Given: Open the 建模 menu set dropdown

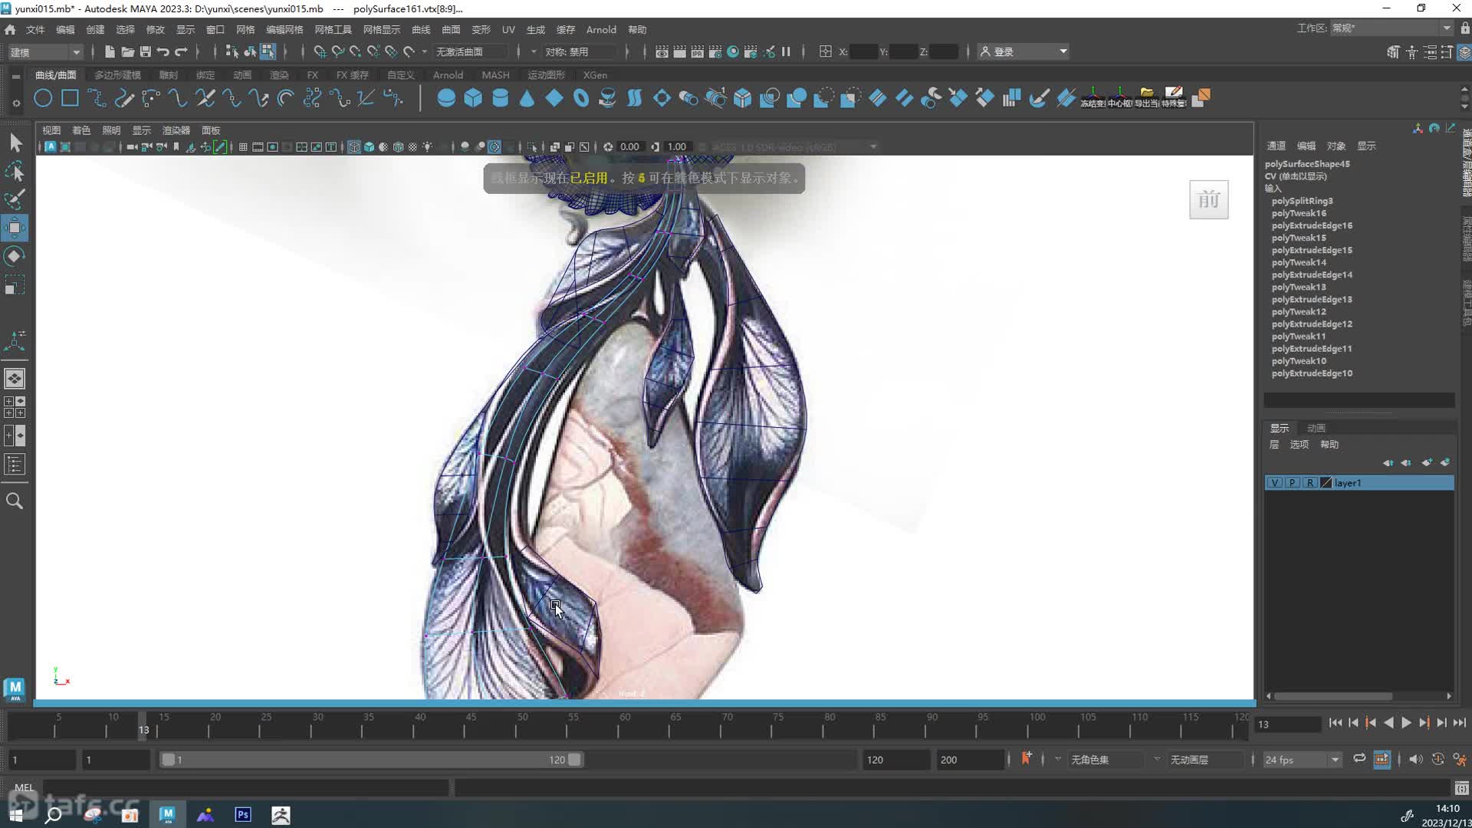Looking at the screenshot, I should point(44,51).
